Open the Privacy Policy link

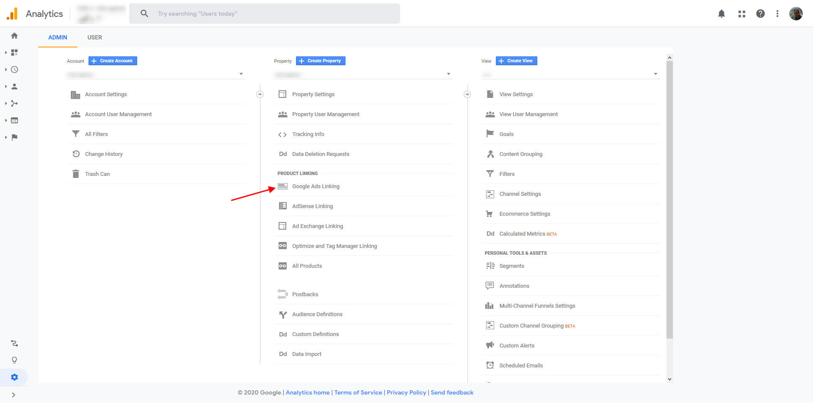pyautogui.click(x=406, y=392)
